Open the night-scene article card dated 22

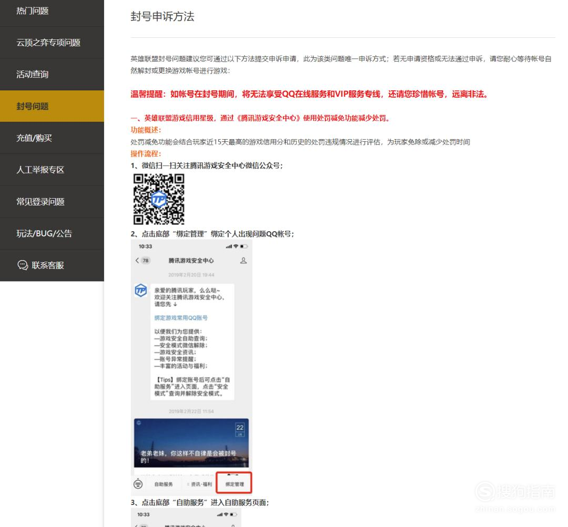click(191, 442)
